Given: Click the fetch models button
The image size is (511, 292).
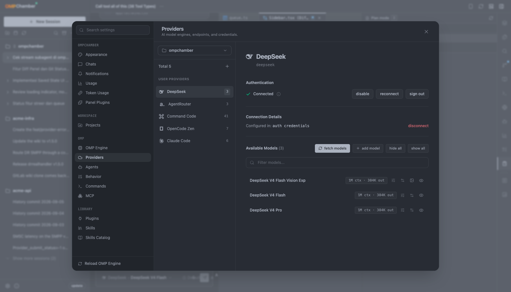Looking at the screenshot, I should coord(332,148).
